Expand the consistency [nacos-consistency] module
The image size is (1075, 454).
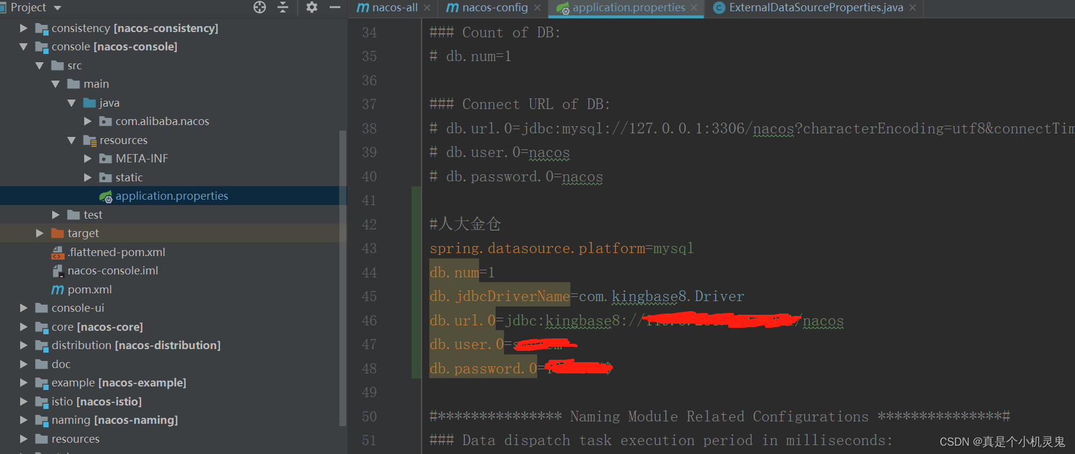[24, 28]
